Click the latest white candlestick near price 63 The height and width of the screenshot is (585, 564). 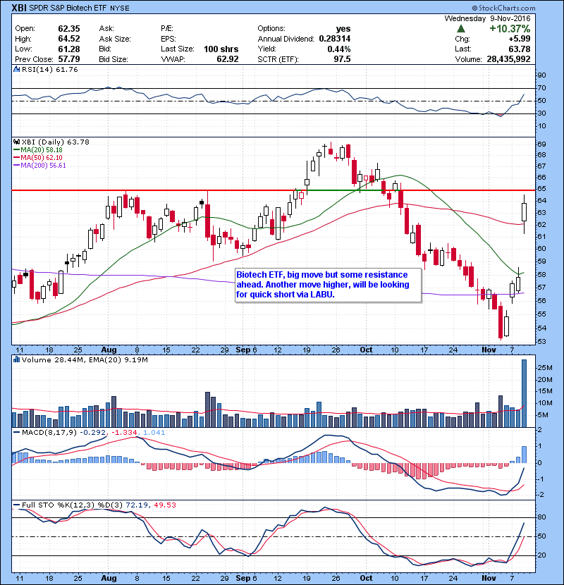pyautogui.click(x=524, y=214)
